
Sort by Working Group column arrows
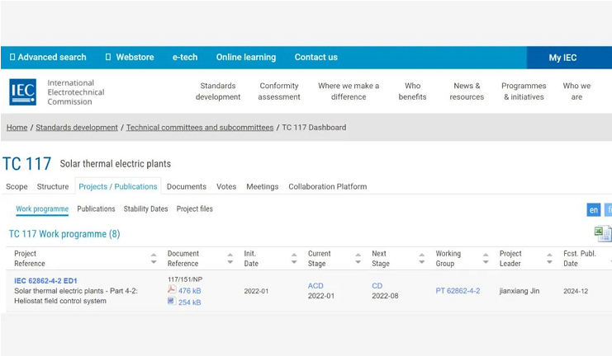click(x=486, y=259)
